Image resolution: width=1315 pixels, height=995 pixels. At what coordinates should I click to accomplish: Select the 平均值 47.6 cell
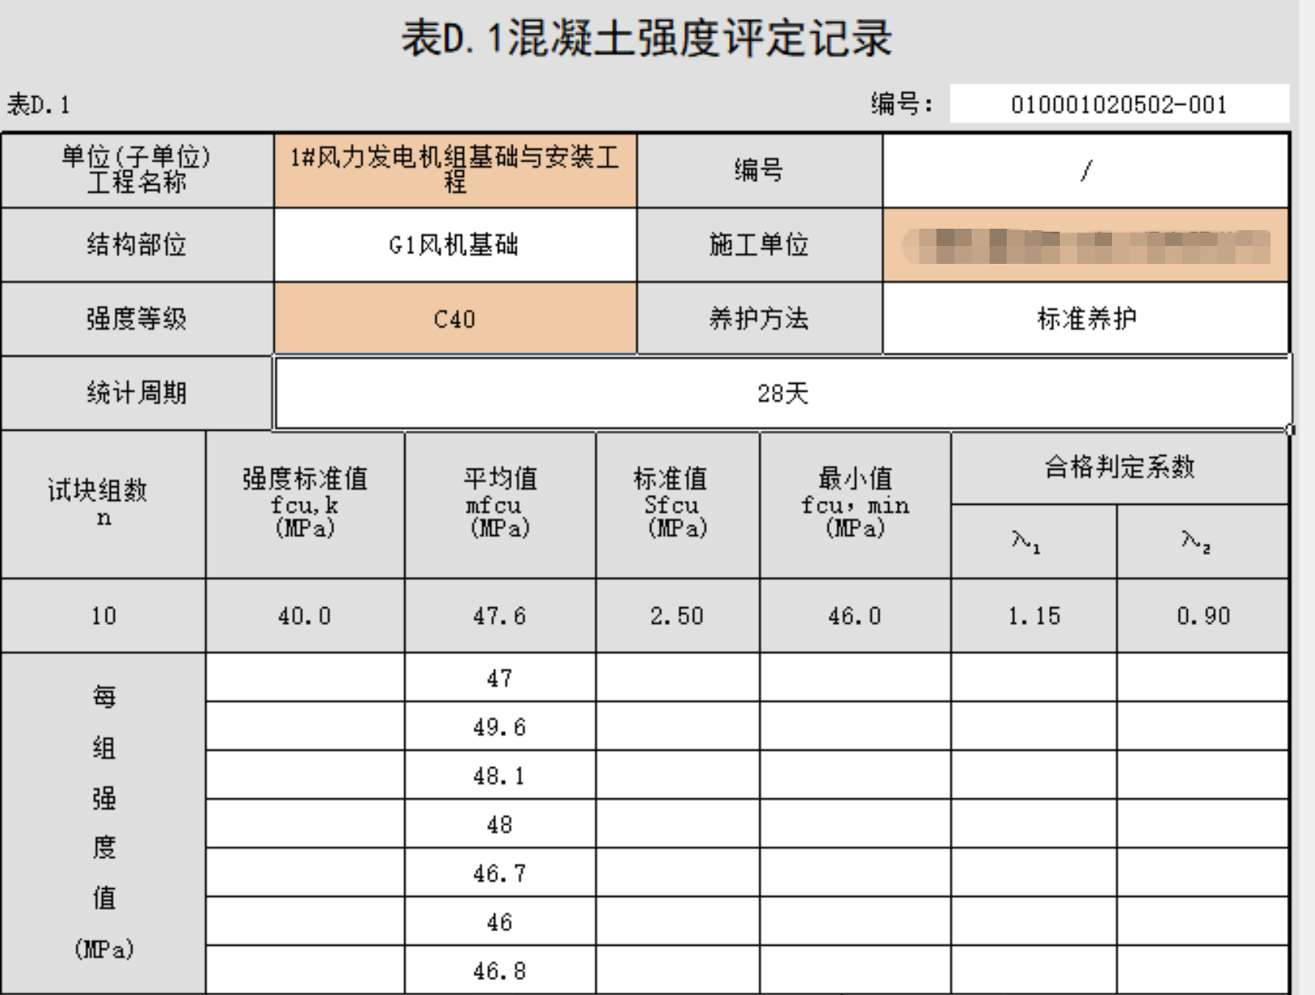499,615
